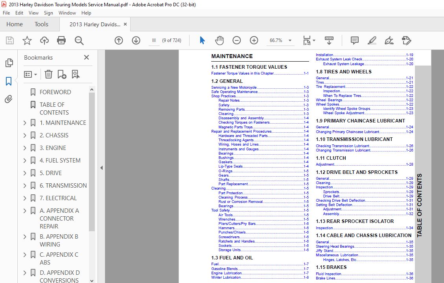Close the Bookmarks panel
The width and height of the screenshot is (444, 283).
pos(87,57)
